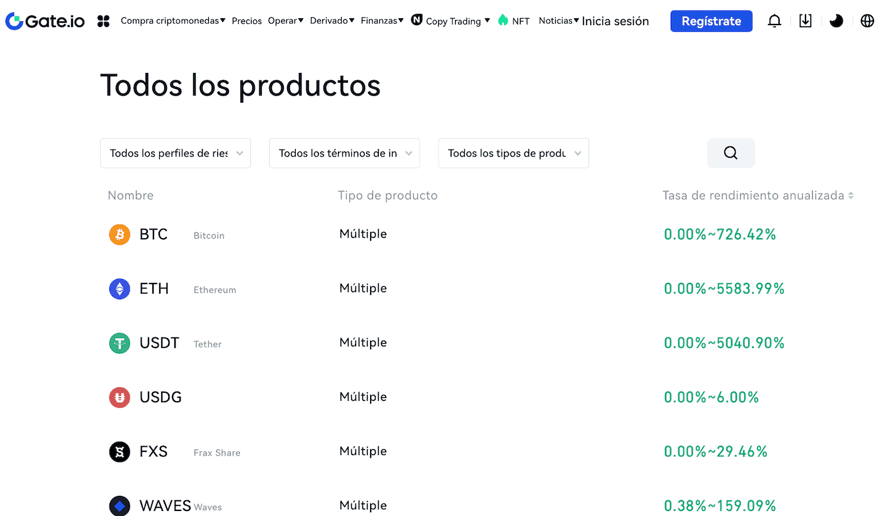Click the download app icon
This screenshot has height=516, width=881.
[x=805, y=21]
